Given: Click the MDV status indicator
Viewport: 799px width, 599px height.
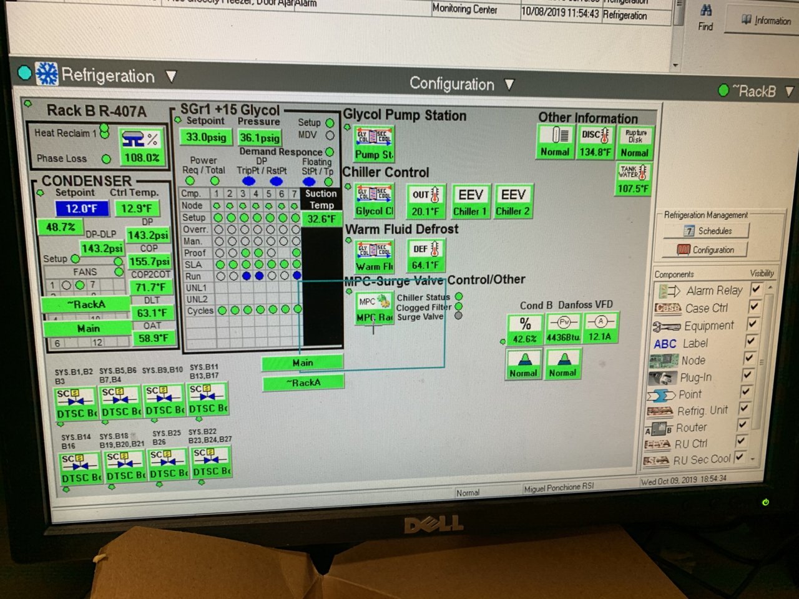Looking at the screenshot, I should click(330, 135).
